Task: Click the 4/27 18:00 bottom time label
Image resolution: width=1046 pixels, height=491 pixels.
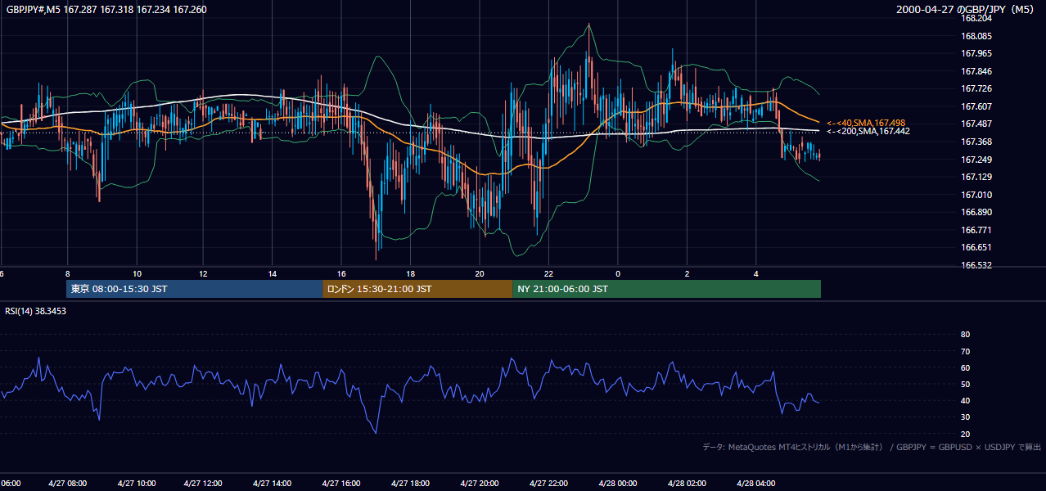Action: tap(411, 483)
